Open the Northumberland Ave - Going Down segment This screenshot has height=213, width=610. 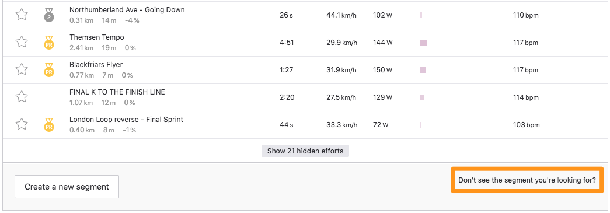(127, 10)
